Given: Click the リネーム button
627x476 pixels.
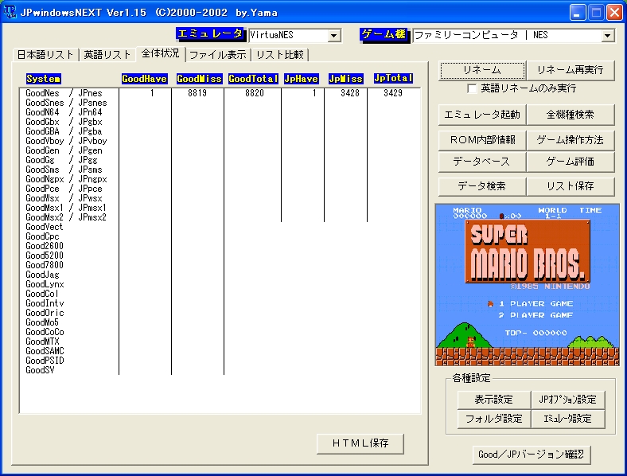Looking at the screenshot, I should [x=482, y=70].
